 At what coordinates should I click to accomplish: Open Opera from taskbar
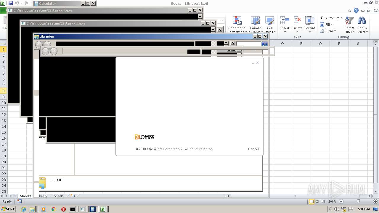[x=63, y=209]
